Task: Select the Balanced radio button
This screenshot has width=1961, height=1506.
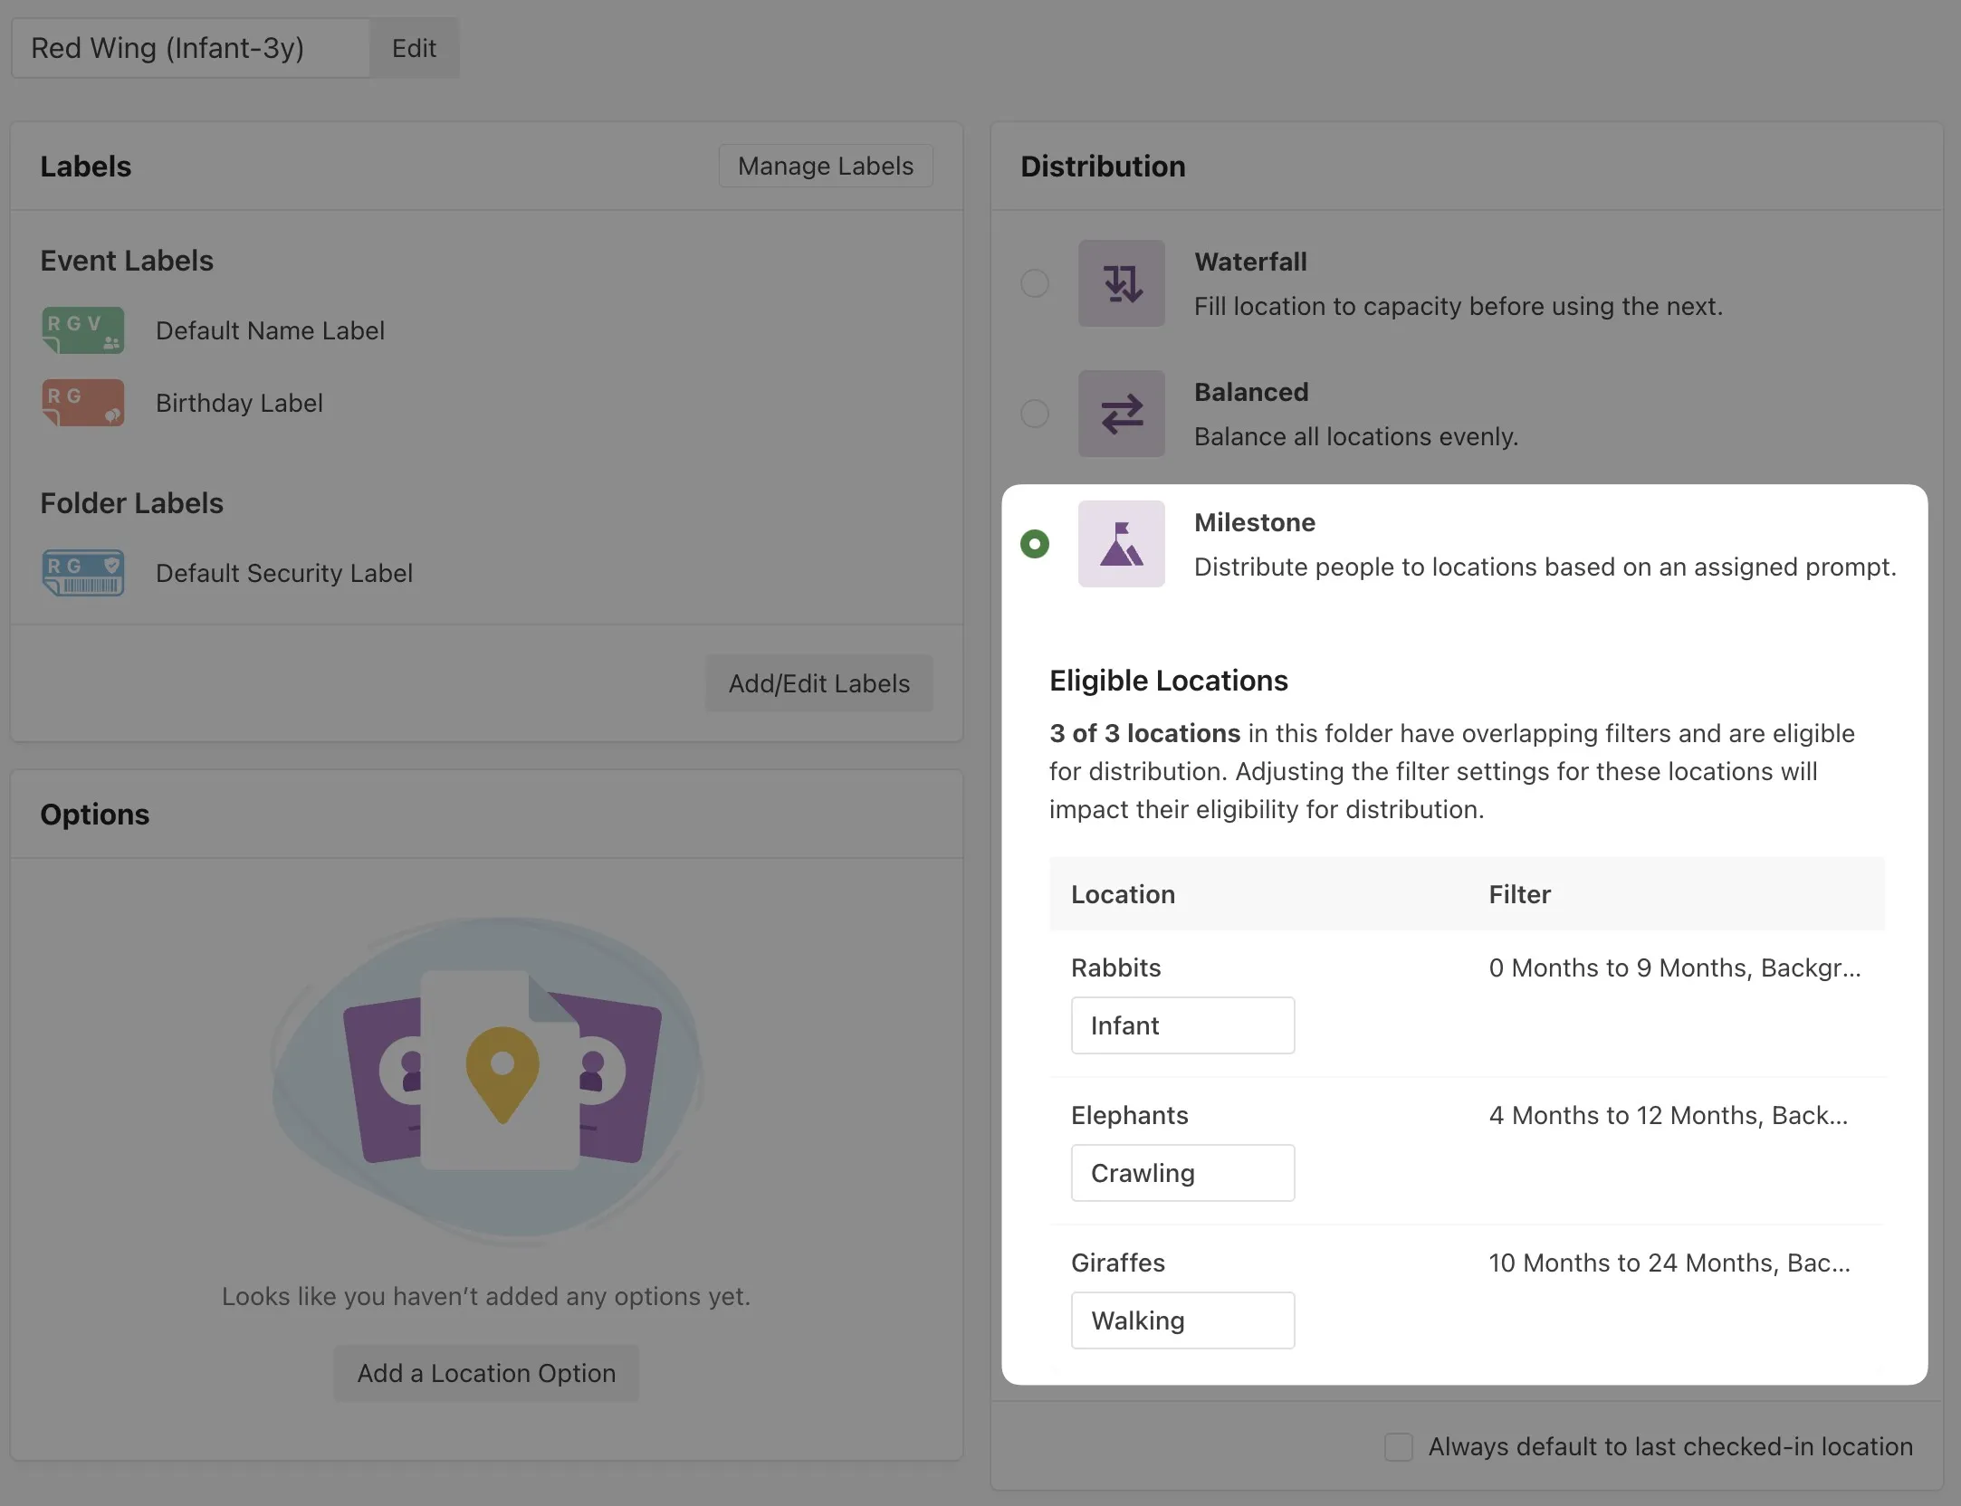Action: (x=1035, y=414)
